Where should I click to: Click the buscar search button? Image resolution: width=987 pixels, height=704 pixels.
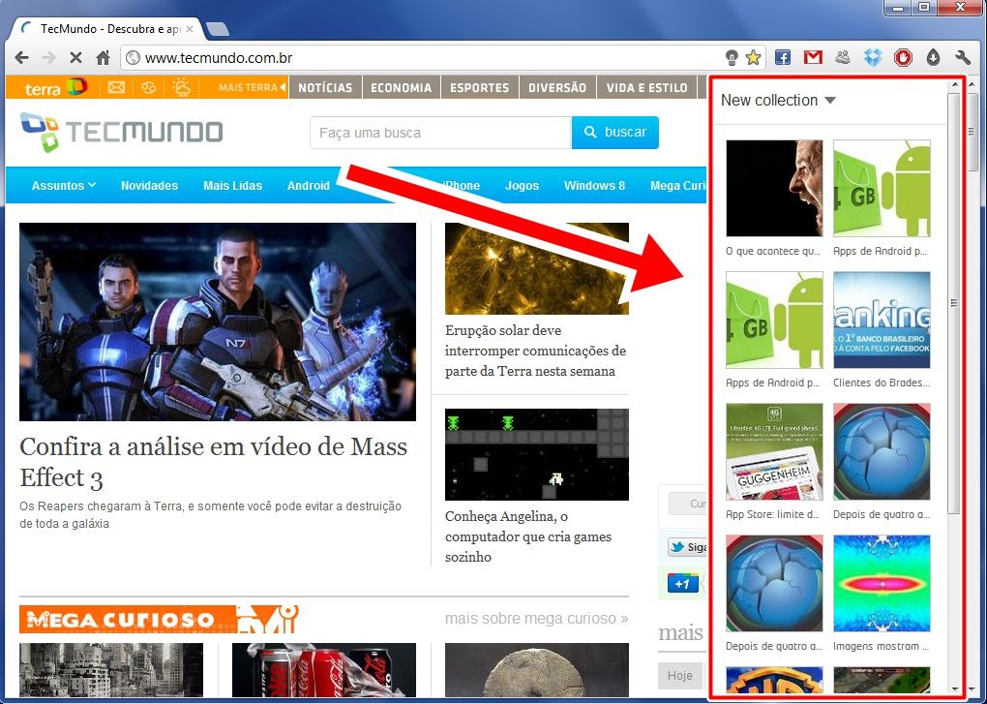coord(615,133)
